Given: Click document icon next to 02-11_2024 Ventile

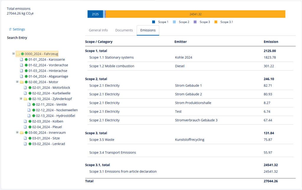Looking at the screenshot, I should click(29, 104).
